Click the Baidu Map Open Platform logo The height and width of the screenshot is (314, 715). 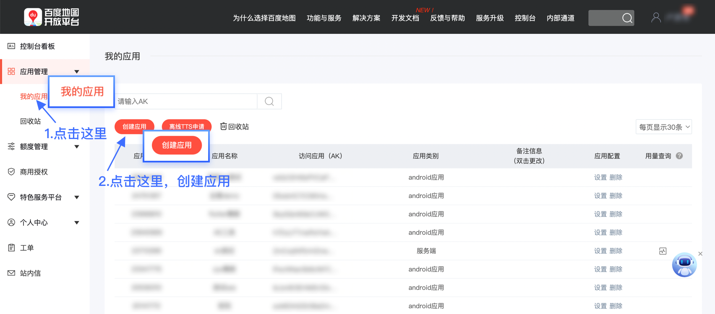coord(52,17)
